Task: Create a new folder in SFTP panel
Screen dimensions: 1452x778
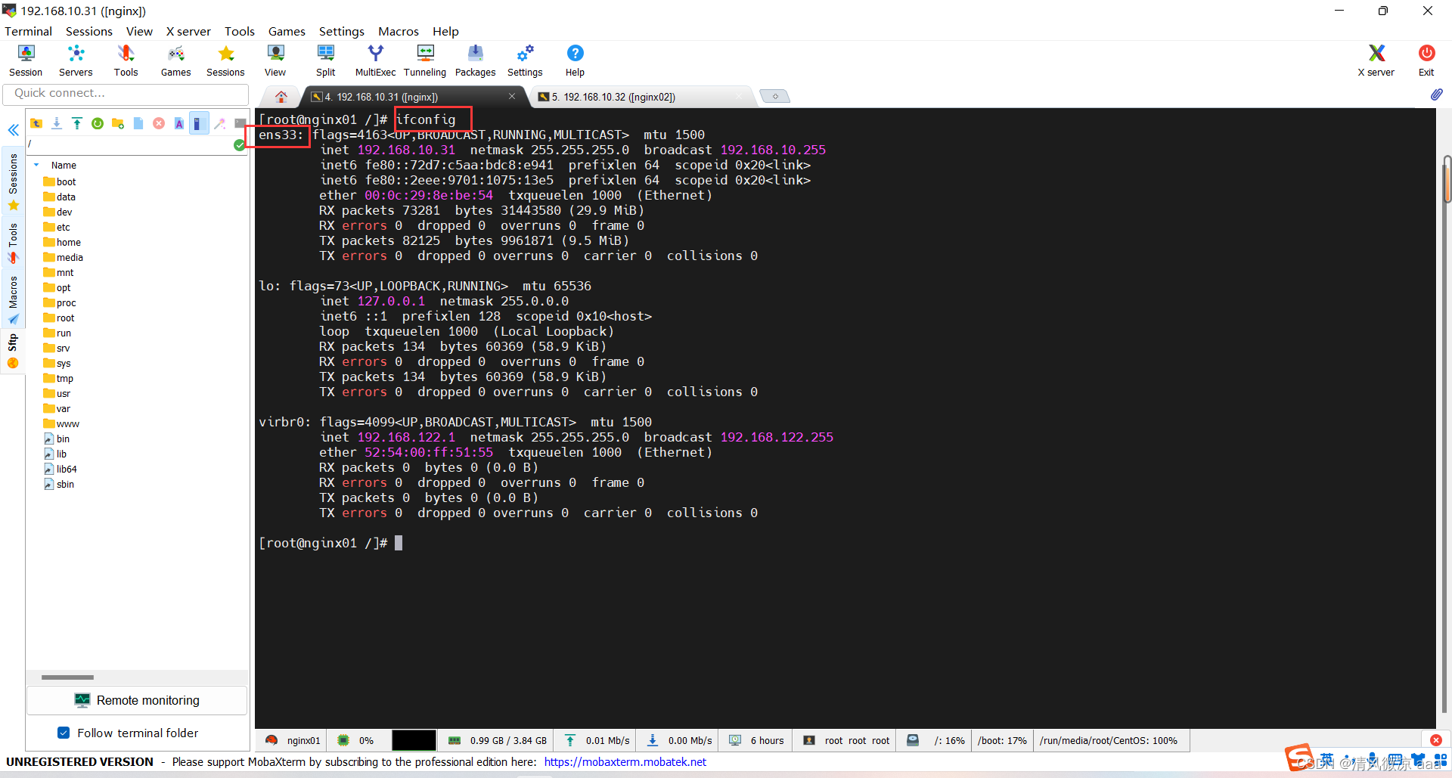Action: click(x=118, y=123)
